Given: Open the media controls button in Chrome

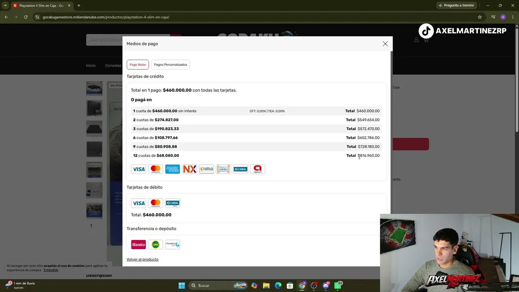Looking at the screenshot, I should 493,17.
